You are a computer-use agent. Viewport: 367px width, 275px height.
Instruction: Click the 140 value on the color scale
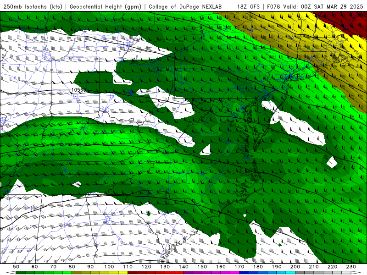point(183,267)
